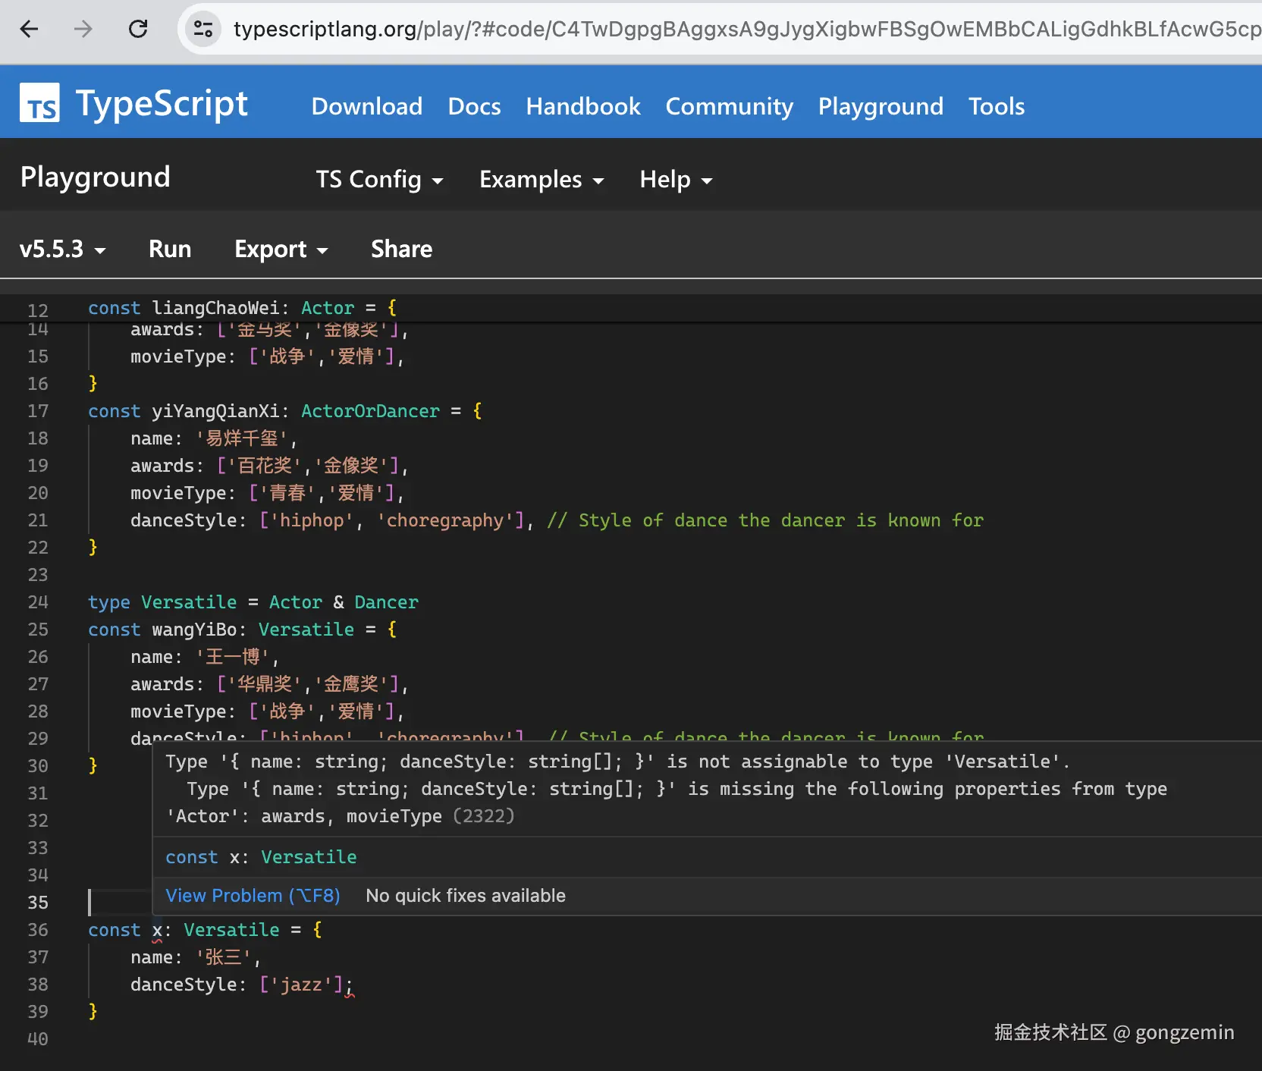1262x1071 pixels.
Task: Click 'yiYangQianXi' variable name
Action: tap(215, 411)
